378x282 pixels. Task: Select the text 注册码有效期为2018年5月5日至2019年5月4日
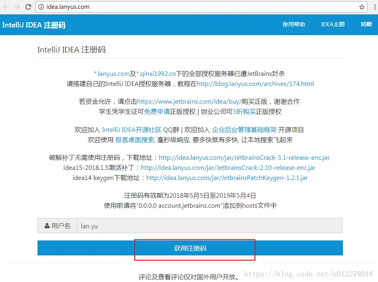[x=190, y=196]
